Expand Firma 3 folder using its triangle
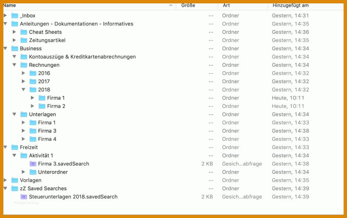This screenshot has width=347, height=218. (x=23, y=131)
